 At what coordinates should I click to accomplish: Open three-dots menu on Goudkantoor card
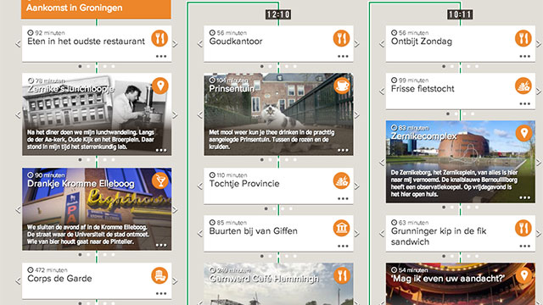pyautogui.click(x=343, y=56)
